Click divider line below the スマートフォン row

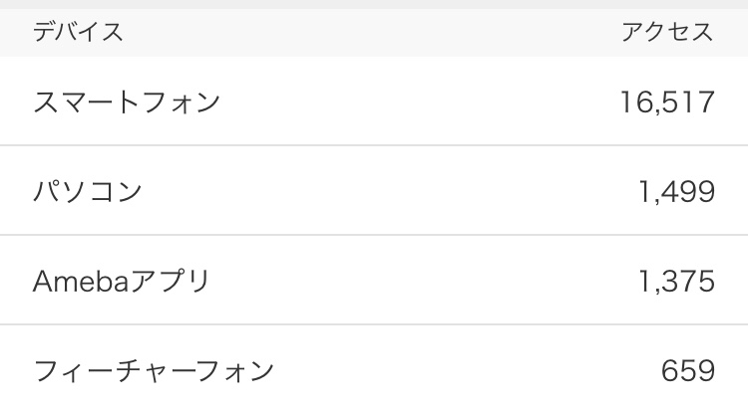pyautogui.click(x=374, y=145)
